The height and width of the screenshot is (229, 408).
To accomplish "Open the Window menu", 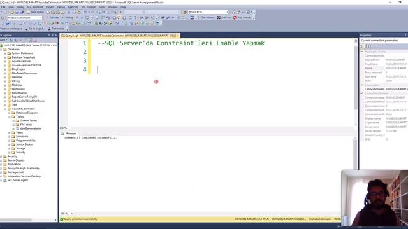I will [x=113, y=7].
